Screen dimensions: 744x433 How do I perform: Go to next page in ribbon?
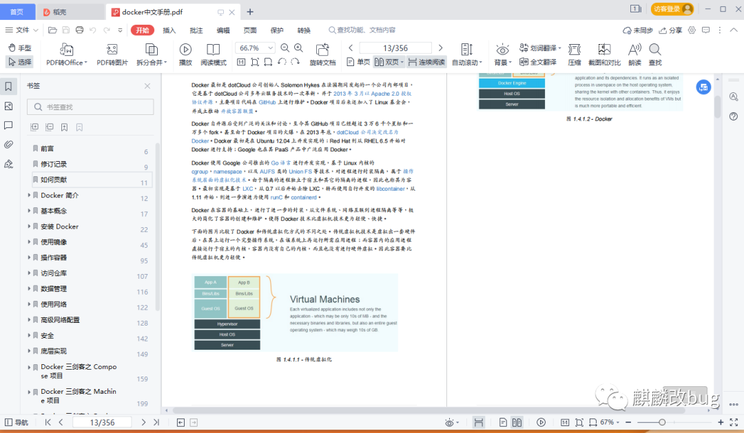[440, 48]
